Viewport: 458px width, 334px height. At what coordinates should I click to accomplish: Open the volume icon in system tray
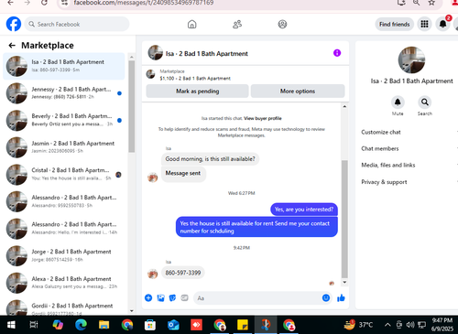[410, 325]
